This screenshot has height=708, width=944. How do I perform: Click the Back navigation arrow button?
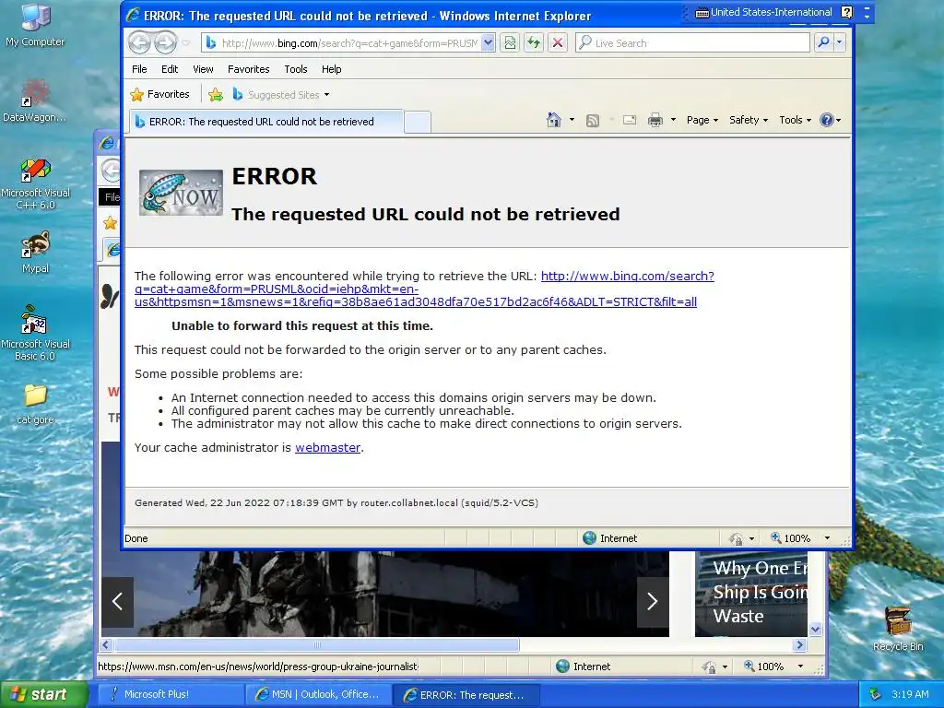click(140, 42)
